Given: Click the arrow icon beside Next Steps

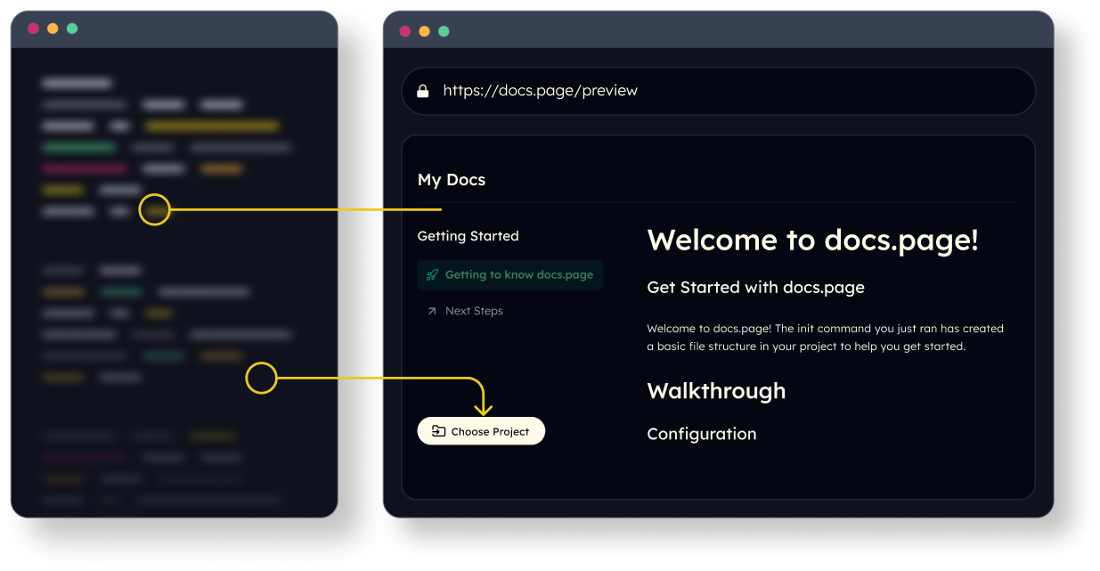Looking at the screenshot, I should click(x=432, y=312).
